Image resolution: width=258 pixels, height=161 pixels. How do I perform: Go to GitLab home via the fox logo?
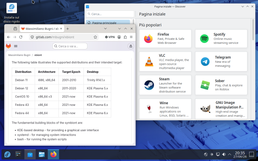(8, 46)
